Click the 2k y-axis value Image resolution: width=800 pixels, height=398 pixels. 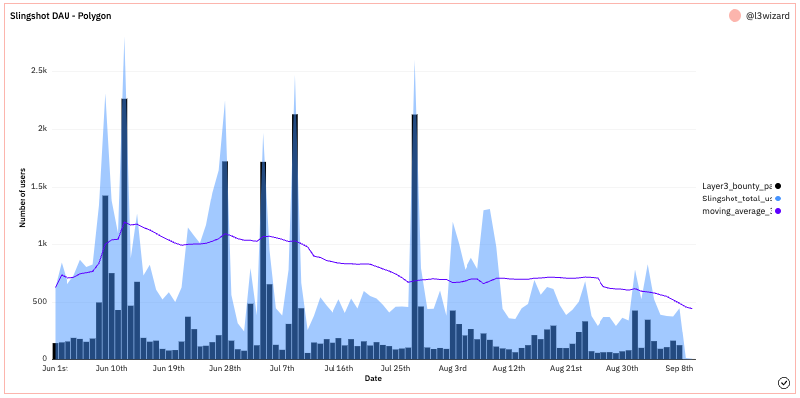(43, 129)
